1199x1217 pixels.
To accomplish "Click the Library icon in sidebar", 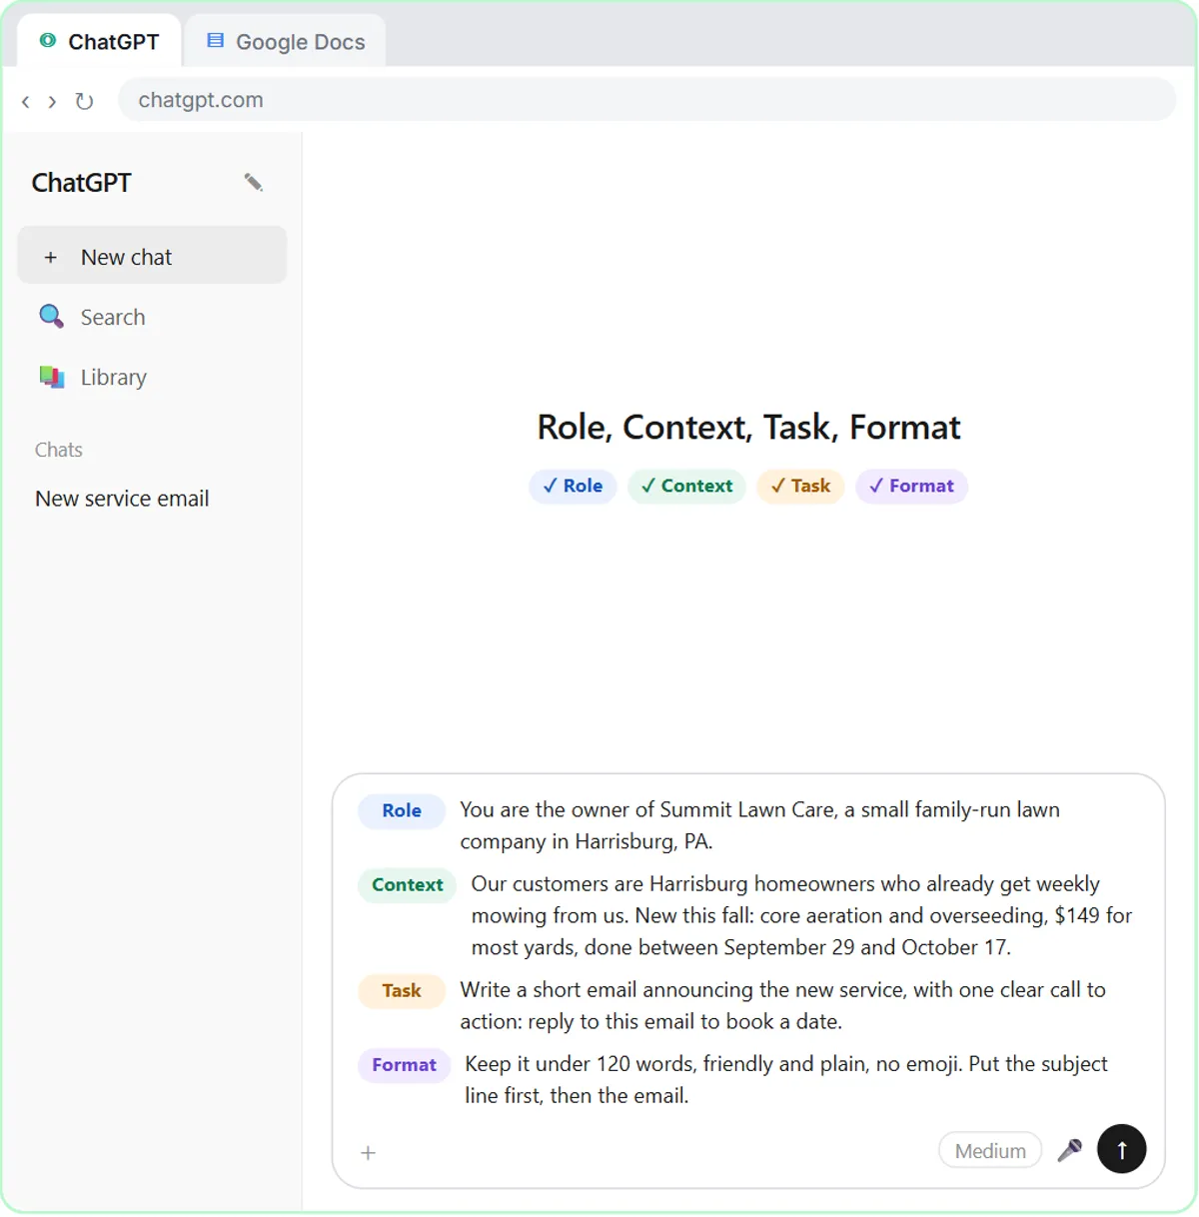I will (52, 377).
